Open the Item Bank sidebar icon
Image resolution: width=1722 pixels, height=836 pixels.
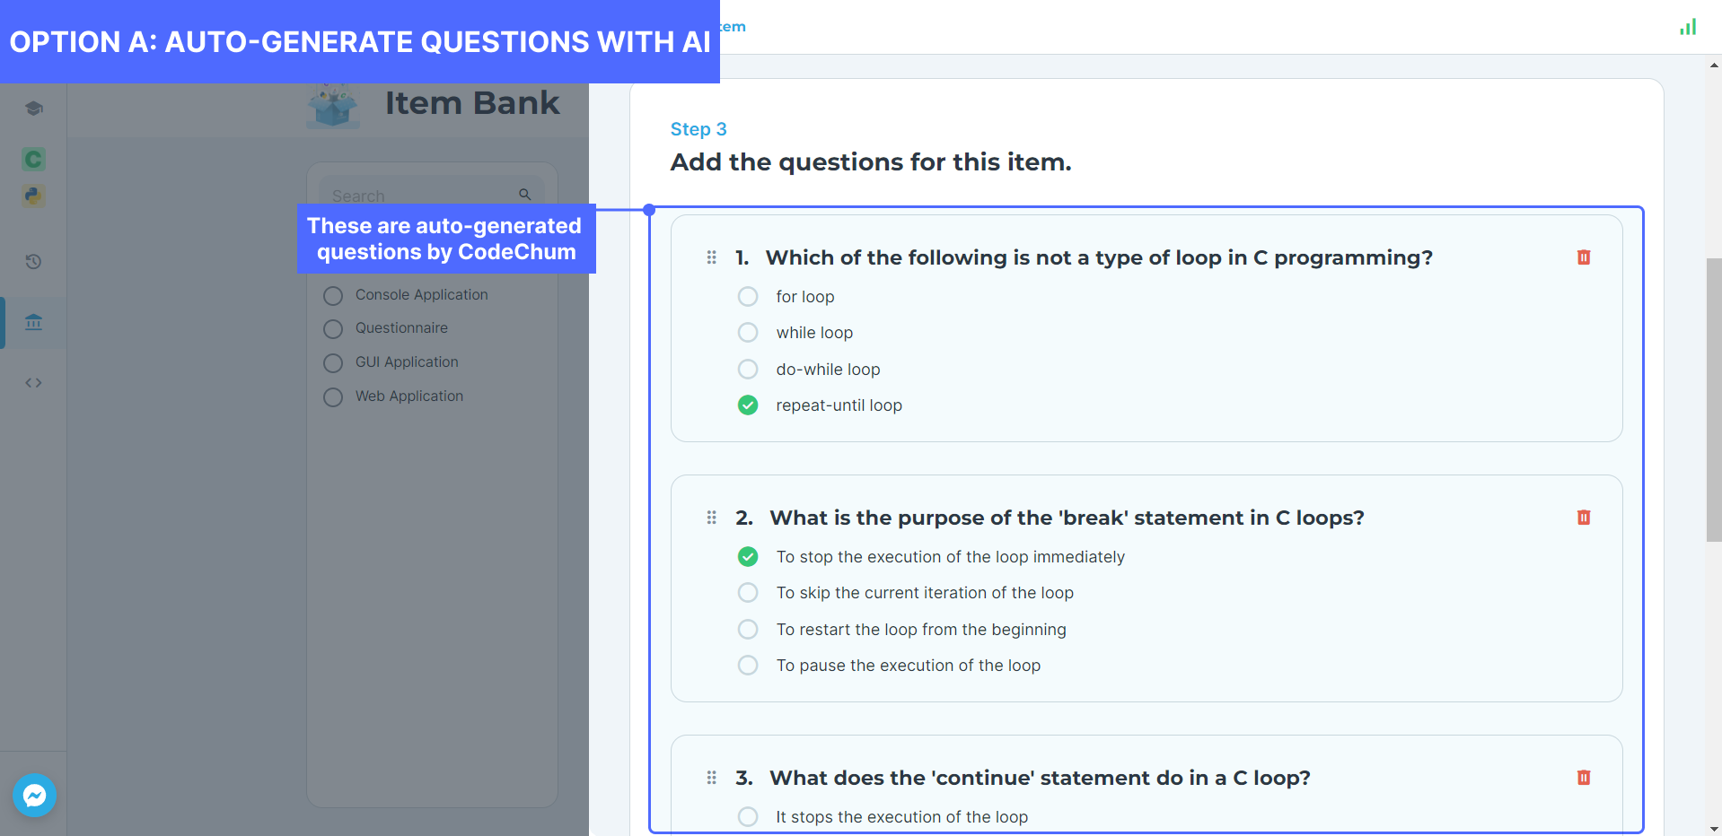click(33, 322)
